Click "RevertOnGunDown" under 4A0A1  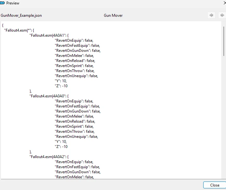(x=78, y=51)
